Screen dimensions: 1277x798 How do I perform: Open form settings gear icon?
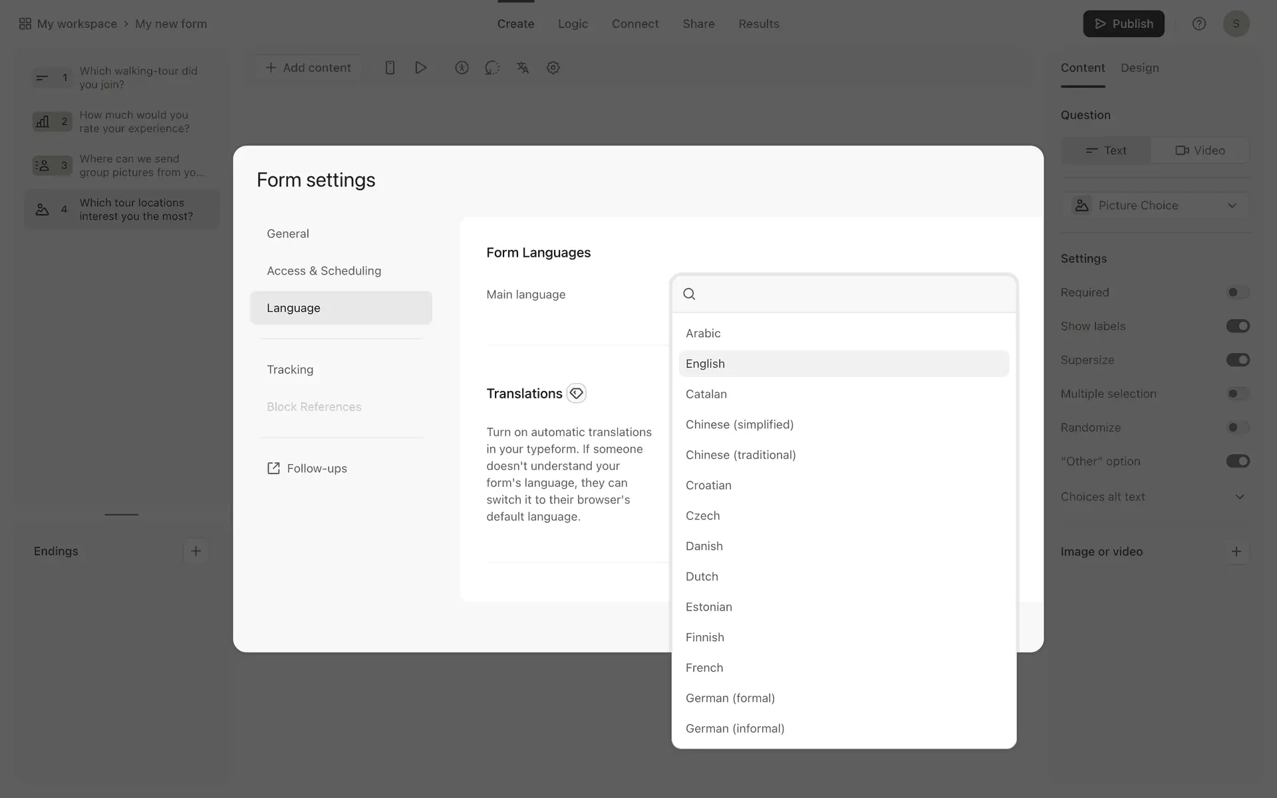tap(553, 68)
